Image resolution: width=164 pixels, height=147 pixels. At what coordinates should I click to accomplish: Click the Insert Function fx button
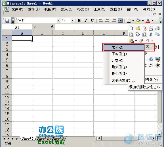pos(52,27)
